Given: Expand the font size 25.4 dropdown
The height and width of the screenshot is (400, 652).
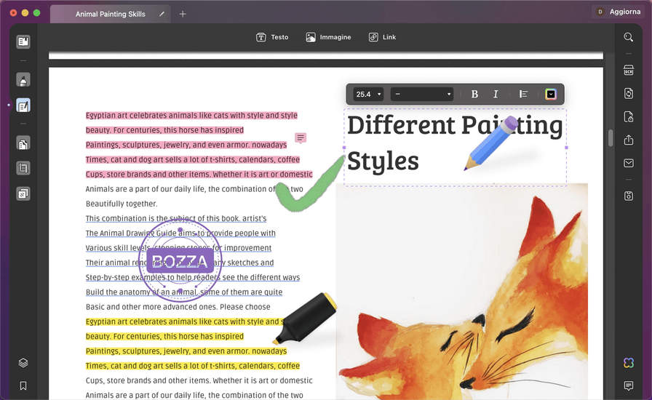Looking at the screenshot, I should [x=368, y=94].
